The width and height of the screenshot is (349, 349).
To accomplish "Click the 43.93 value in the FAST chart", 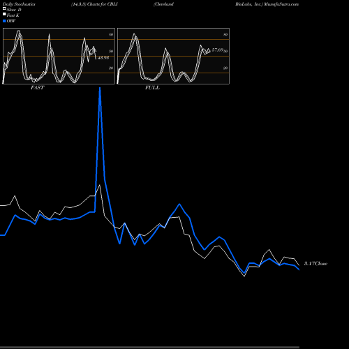I will click(103, 58).
